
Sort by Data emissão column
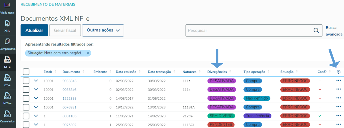tap(128, 72)
